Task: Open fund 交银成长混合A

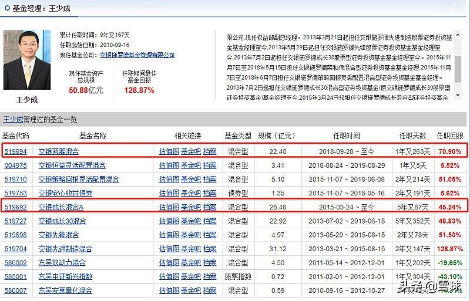Action: [61, 207]
